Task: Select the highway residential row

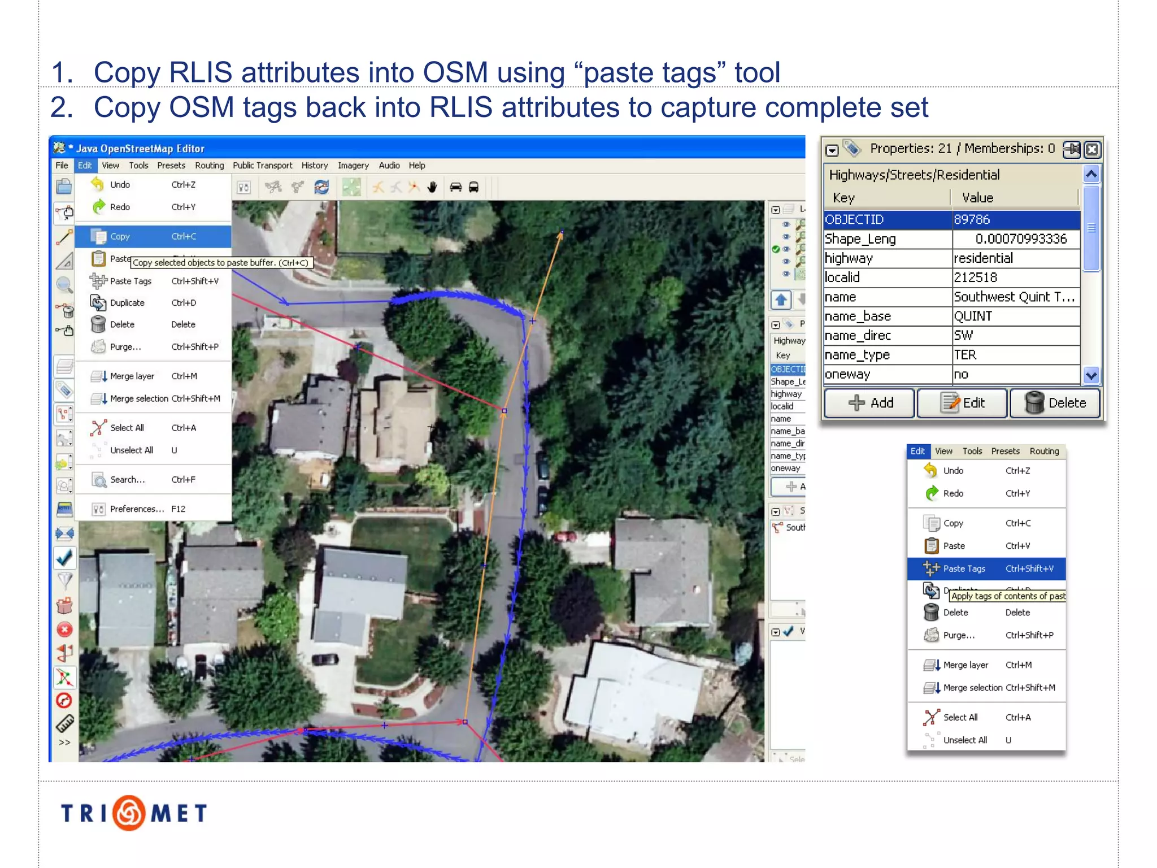Action: (952, 258)
